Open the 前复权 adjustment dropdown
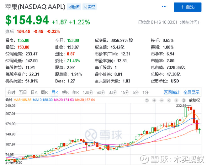This screenshot has width=207, height=165. pos(194,100)
